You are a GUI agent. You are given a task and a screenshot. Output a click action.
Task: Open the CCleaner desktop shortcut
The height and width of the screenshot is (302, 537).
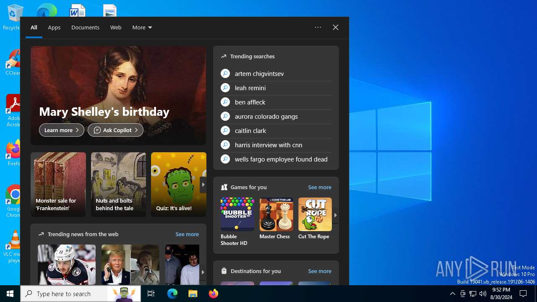pos(13,62)
